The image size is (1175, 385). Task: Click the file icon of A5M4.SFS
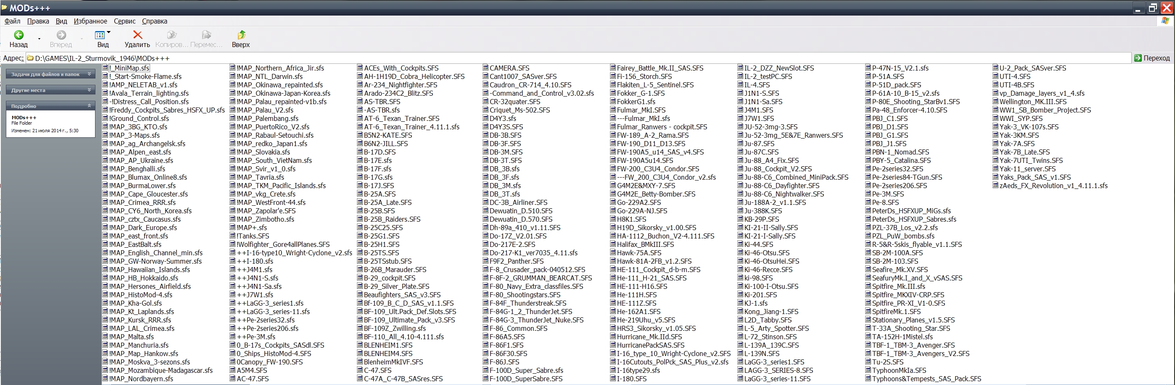click(232, 370)
